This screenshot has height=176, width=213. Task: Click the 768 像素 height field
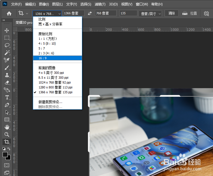coord(106,13)
